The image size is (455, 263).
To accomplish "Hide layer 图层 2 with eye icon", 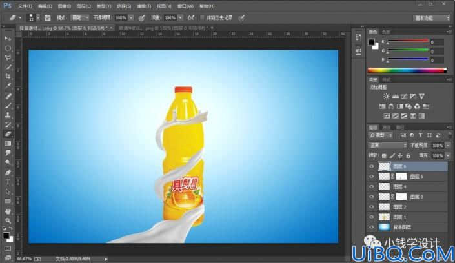I will pos(372,207).
